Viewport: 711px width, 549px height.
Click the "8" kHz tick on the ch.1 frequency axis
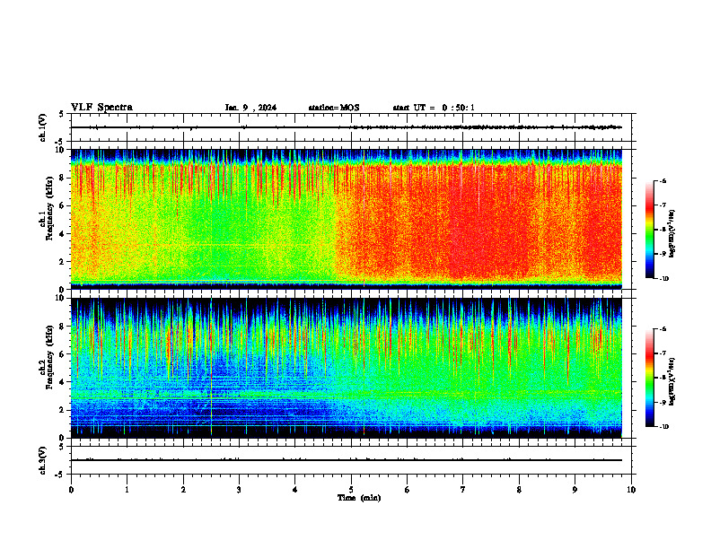point(63,178)
